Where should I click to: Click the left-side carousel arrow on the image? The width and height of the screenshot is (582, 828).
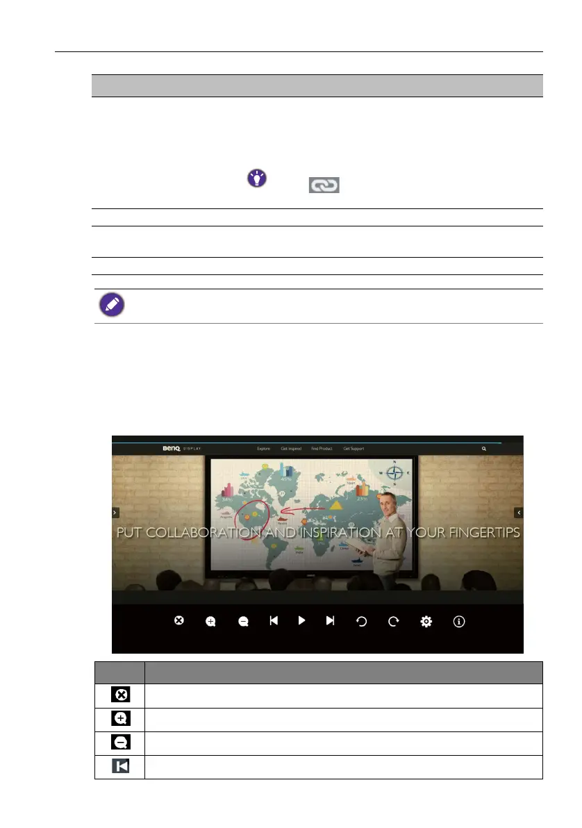[x=115, y=513]
